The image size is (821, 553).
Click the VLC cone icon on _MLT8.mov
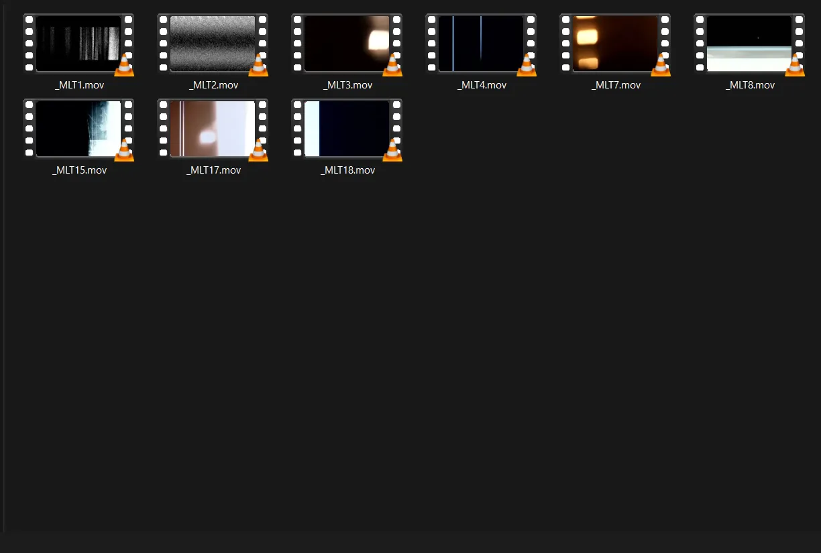point(795,66)
